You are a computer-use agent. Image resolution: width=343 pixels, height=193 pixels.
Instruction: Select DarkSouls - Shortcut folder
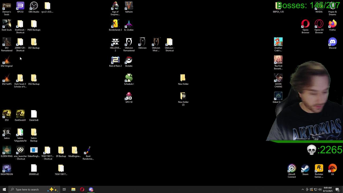(20, 27)
